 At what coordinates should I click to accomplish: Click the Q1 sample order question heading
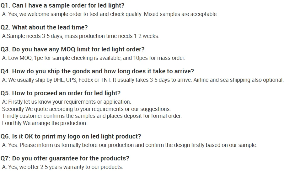[62, 5]
